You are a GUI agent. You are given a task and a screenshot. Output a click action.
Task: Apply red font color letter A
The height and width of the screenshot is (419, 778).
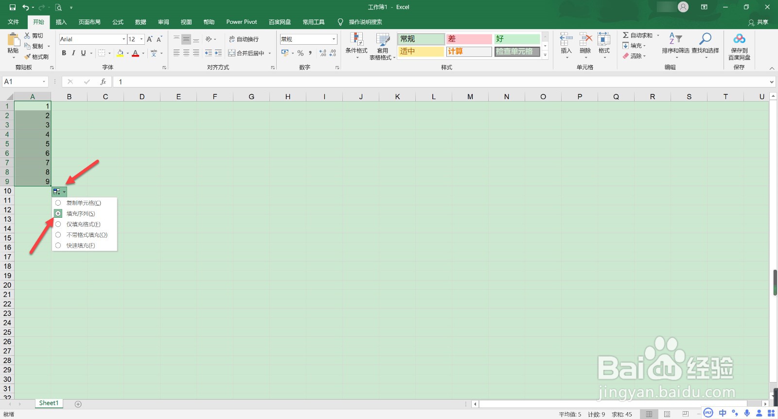(136, 53)
